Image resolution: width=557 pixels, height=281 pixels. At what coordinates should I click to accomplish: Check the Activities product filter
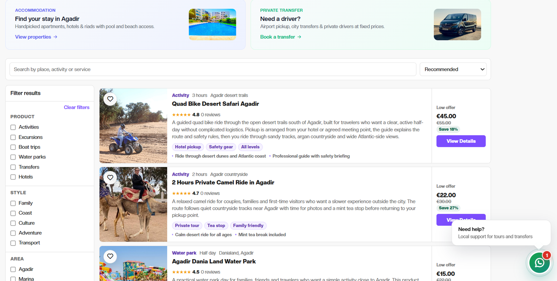coord(13,127)
